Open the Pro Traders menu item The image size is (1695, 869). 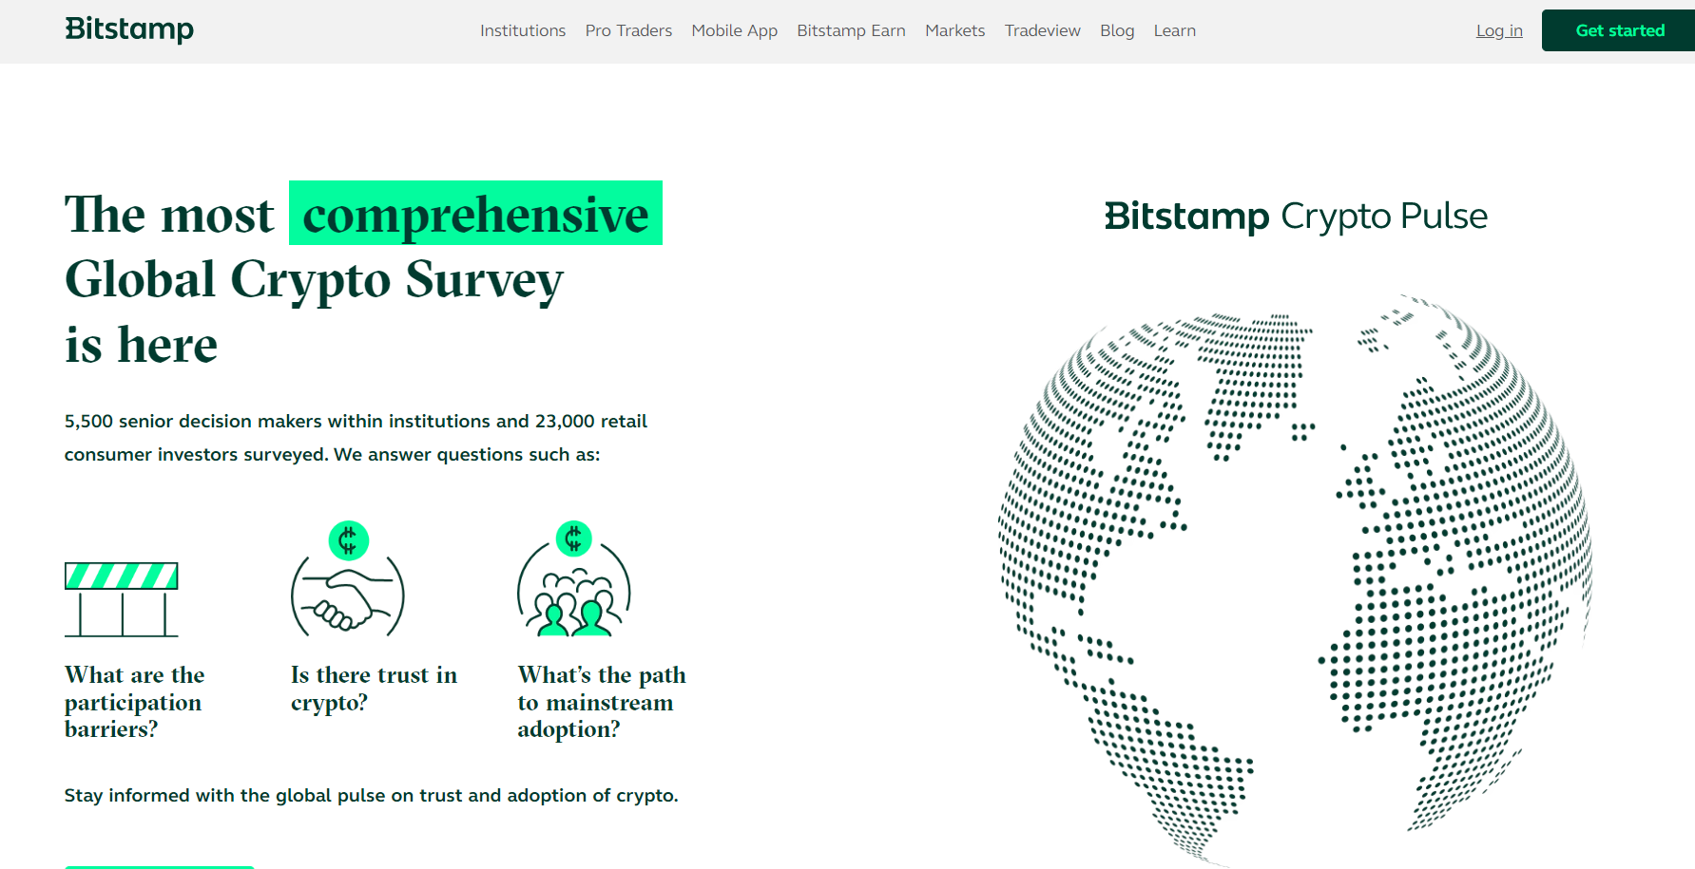click(628, 30)
